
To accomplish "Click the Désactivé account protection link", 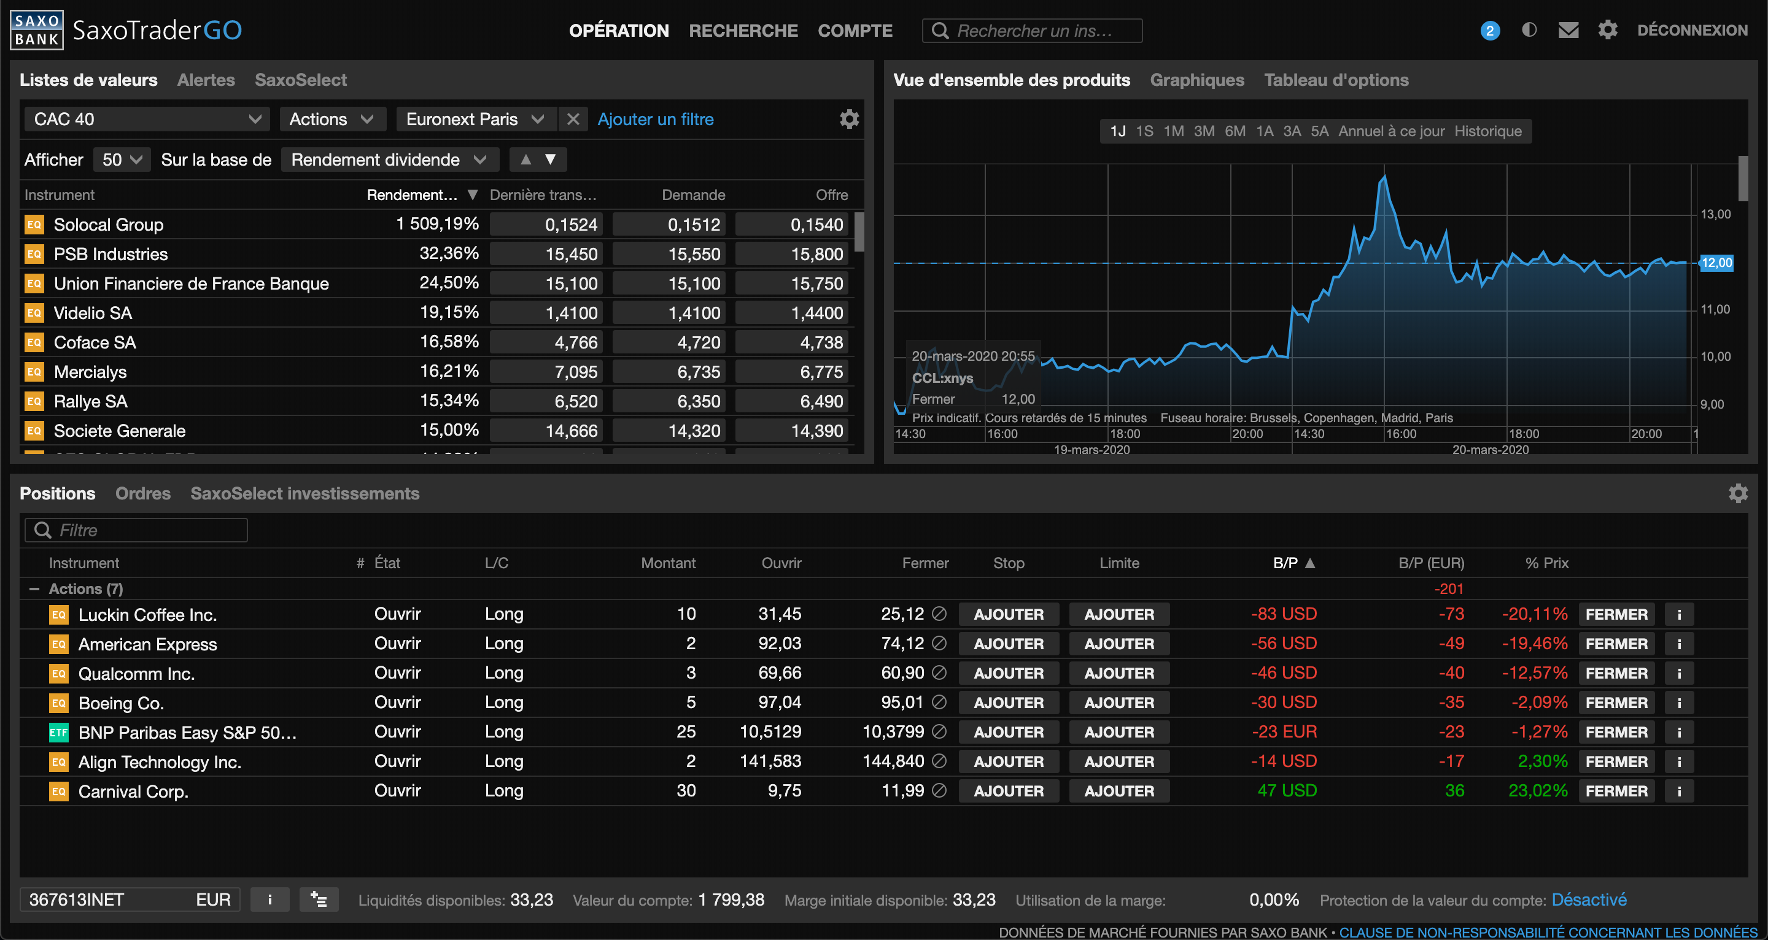I will [1589, 900].
